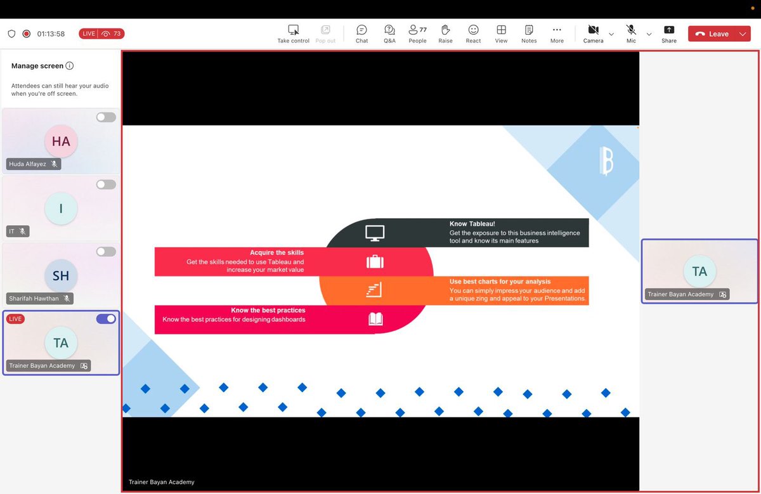Expand the Camera options chevron
The image size is (761, 494).
(611, 34)
